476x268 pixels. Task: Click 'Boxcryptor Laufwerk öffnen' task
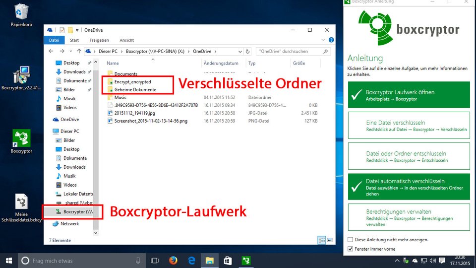(x=409, y=95)
